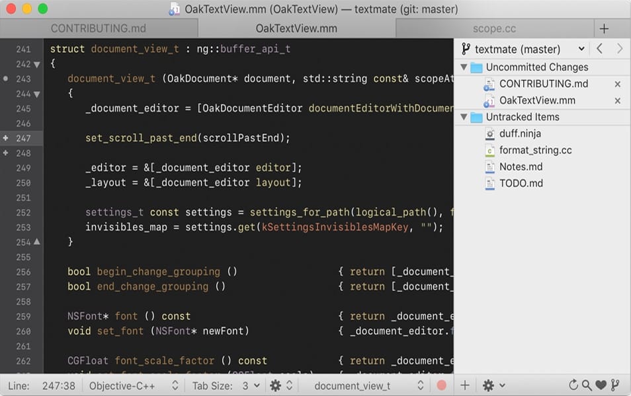This screenshot has height=396, width=631.
Task: Toggle macro recording with the red circle
Action: (x=441, y=385)
